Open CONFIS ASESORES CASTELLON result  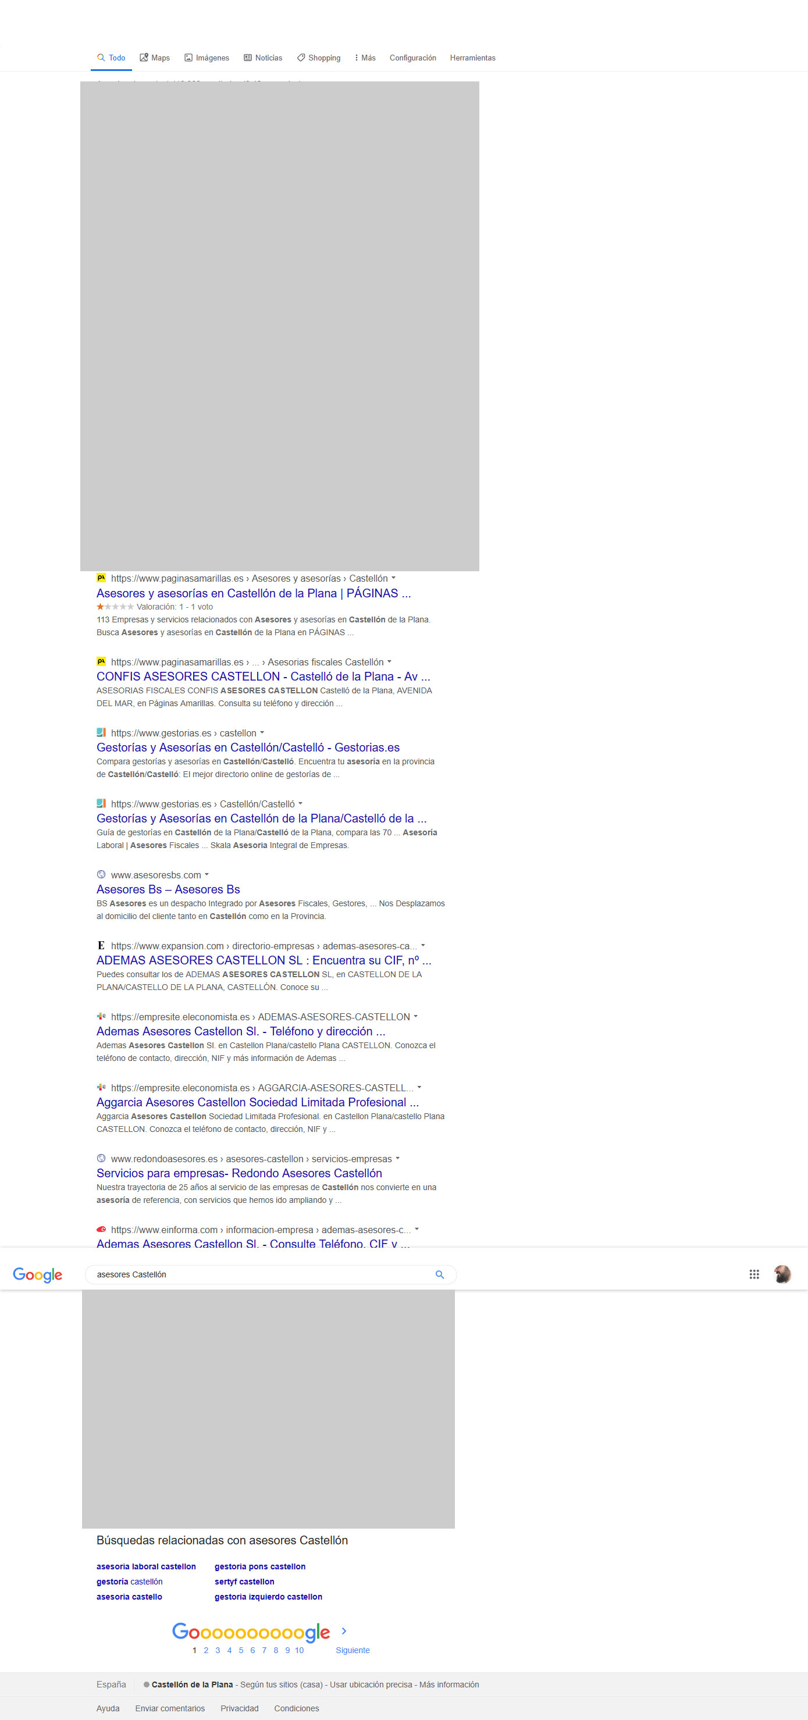pyautogui.click(x=263, y=676)
